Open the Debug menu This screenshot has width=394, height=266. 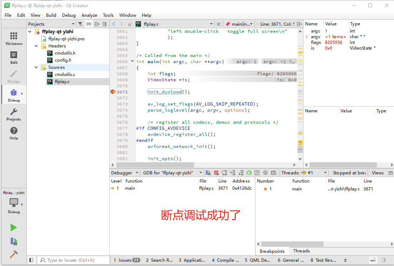69,15
